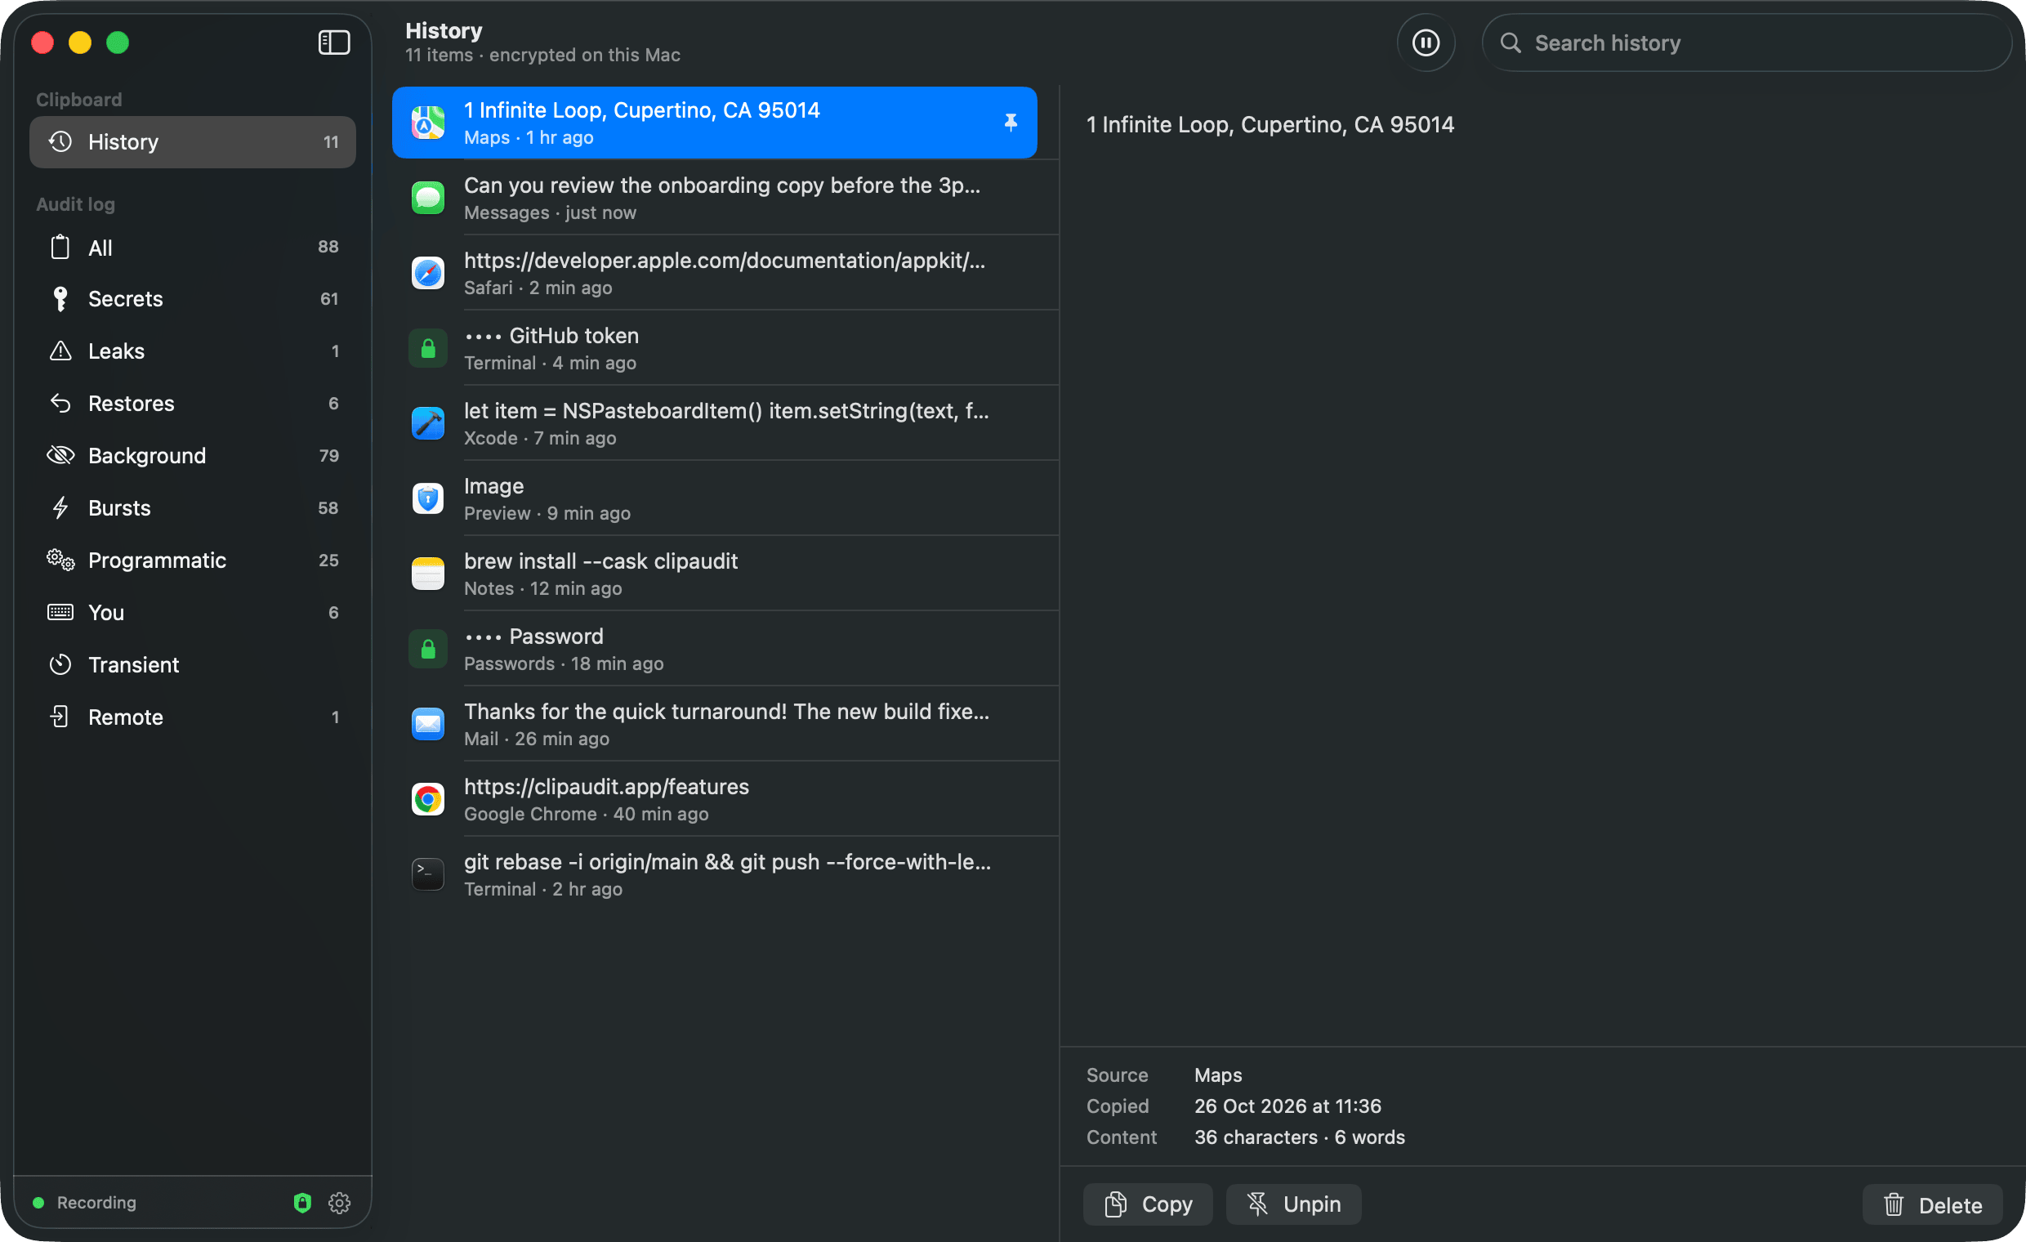Open the Restores arrow icon category
2026x1242 pixels.
pos(193,404)
